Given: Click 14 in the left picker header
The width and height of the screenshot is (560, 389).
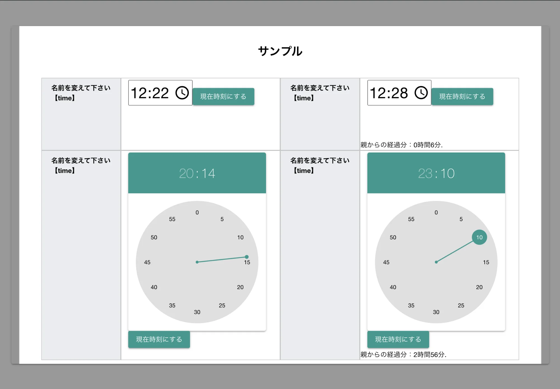Looking at the screenshot, I should tap(209, 174).
